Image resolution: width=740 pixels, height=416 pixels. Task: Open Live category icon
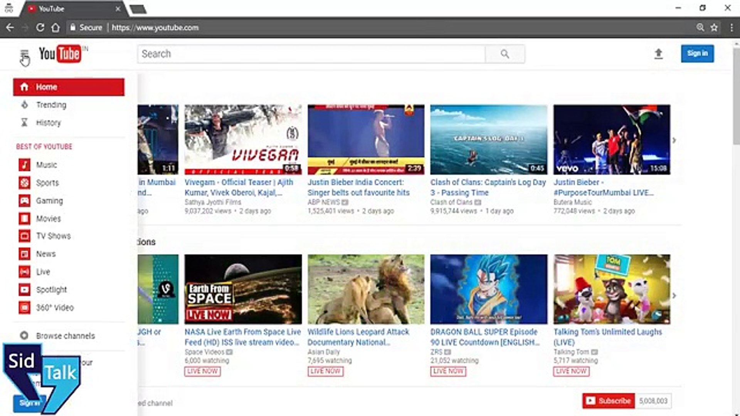pos(24,272)
